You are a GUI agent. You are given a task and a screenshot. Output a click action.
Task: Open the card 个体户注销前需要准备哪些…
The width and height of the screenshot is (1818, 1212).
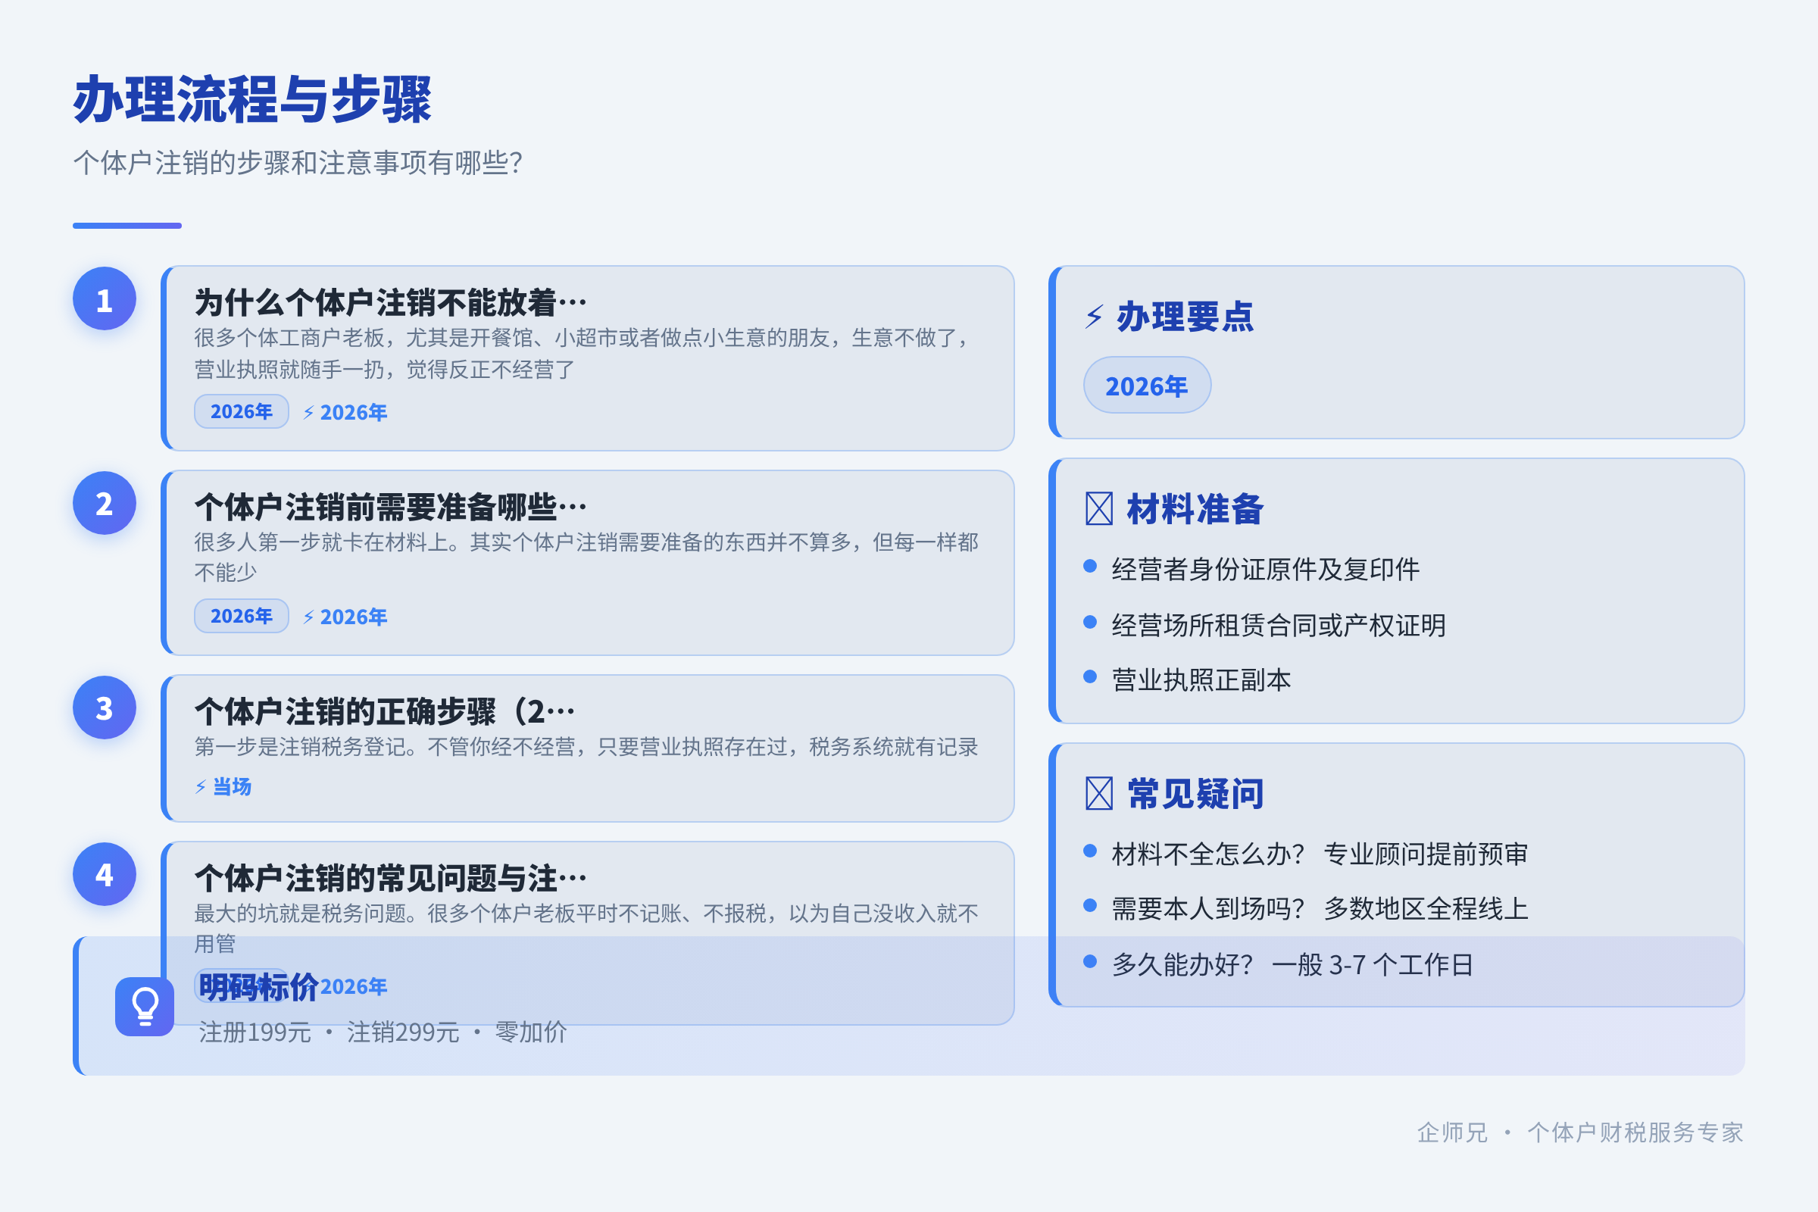click(588, 563)
